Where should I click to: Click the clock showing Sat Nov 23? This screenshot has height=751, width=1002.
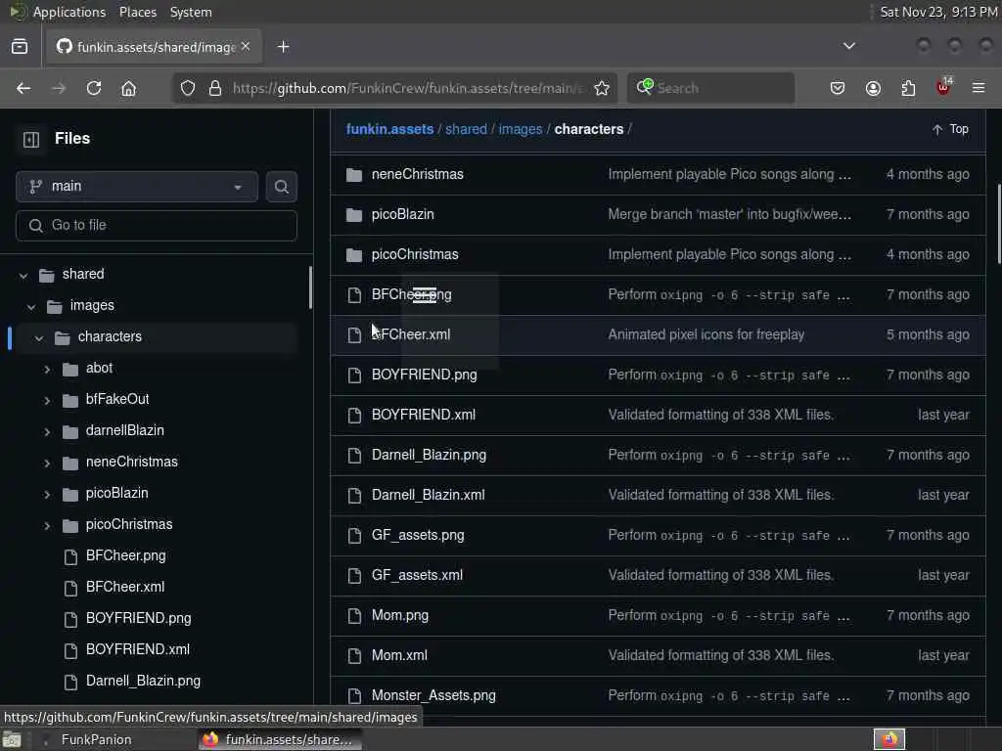pyautogui.click(x=938, y=12)
